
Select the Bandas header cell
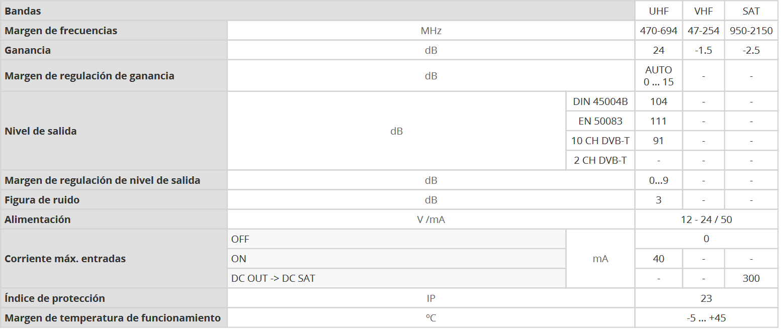23,11
